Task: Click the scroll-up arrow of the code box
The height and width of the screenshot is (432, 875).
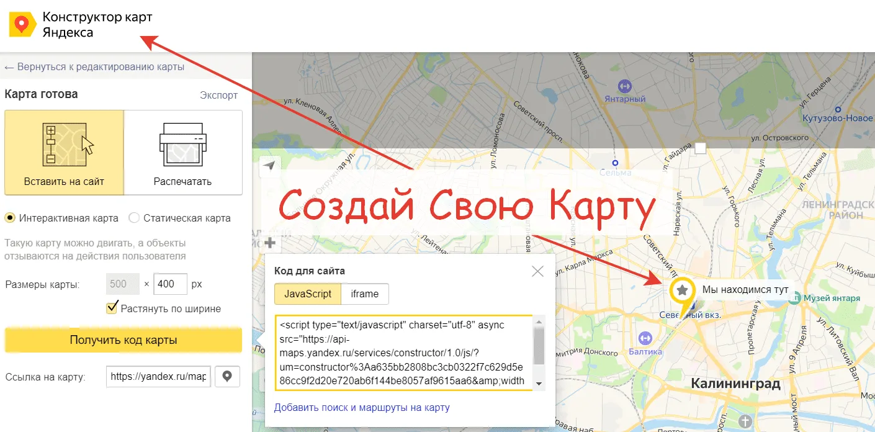Action: (539, 322)
